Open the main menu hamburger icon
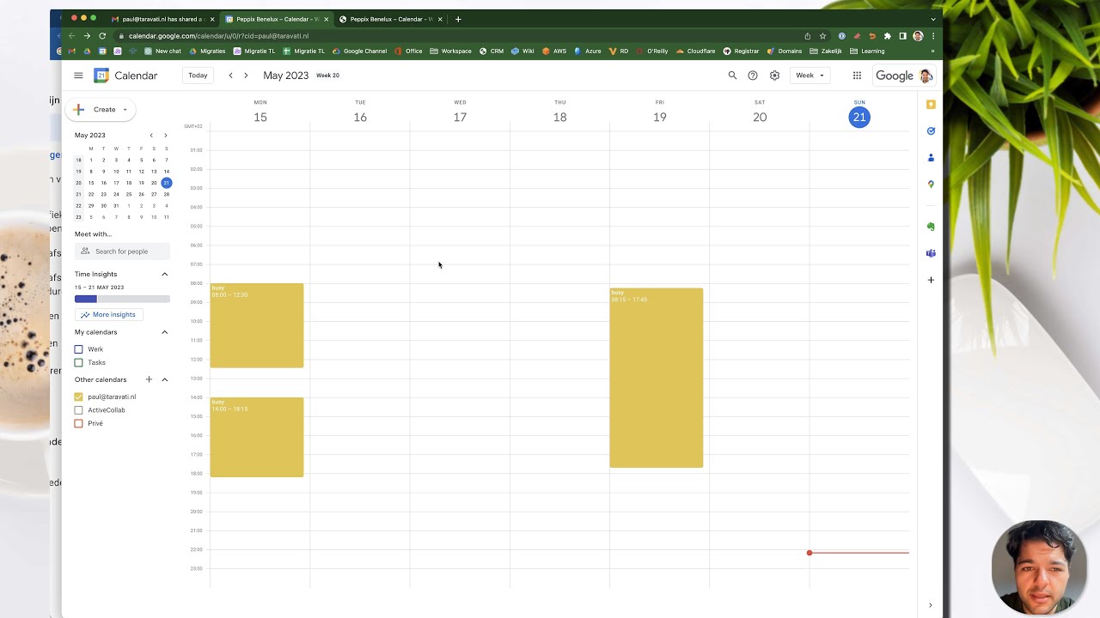This screenshot has height=618, width=1100. pyautogui.click(x=78, y=76)
